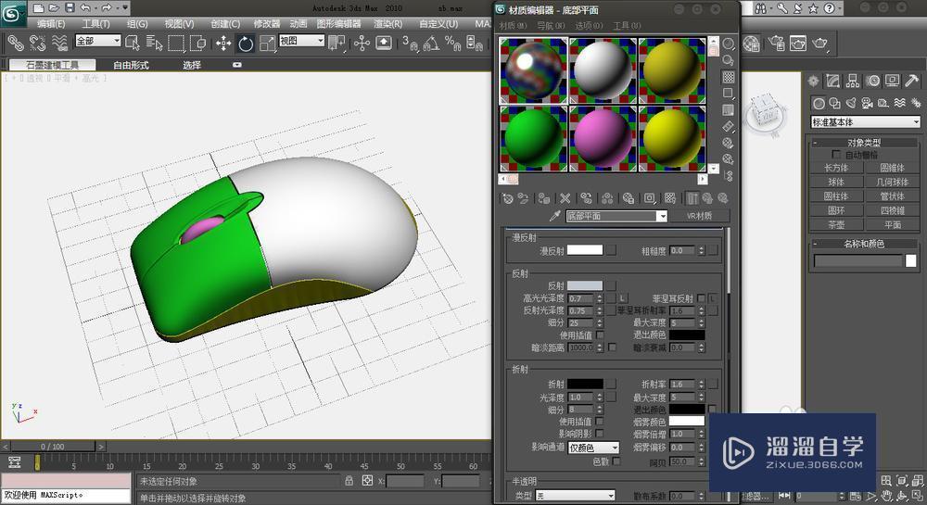
Task: Click the reset material X icon
Action: [x=565, y=197]
